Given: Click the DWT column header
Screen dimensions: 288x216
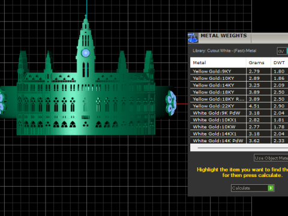Looking at the screenshot, I should (x=280, y=62).
